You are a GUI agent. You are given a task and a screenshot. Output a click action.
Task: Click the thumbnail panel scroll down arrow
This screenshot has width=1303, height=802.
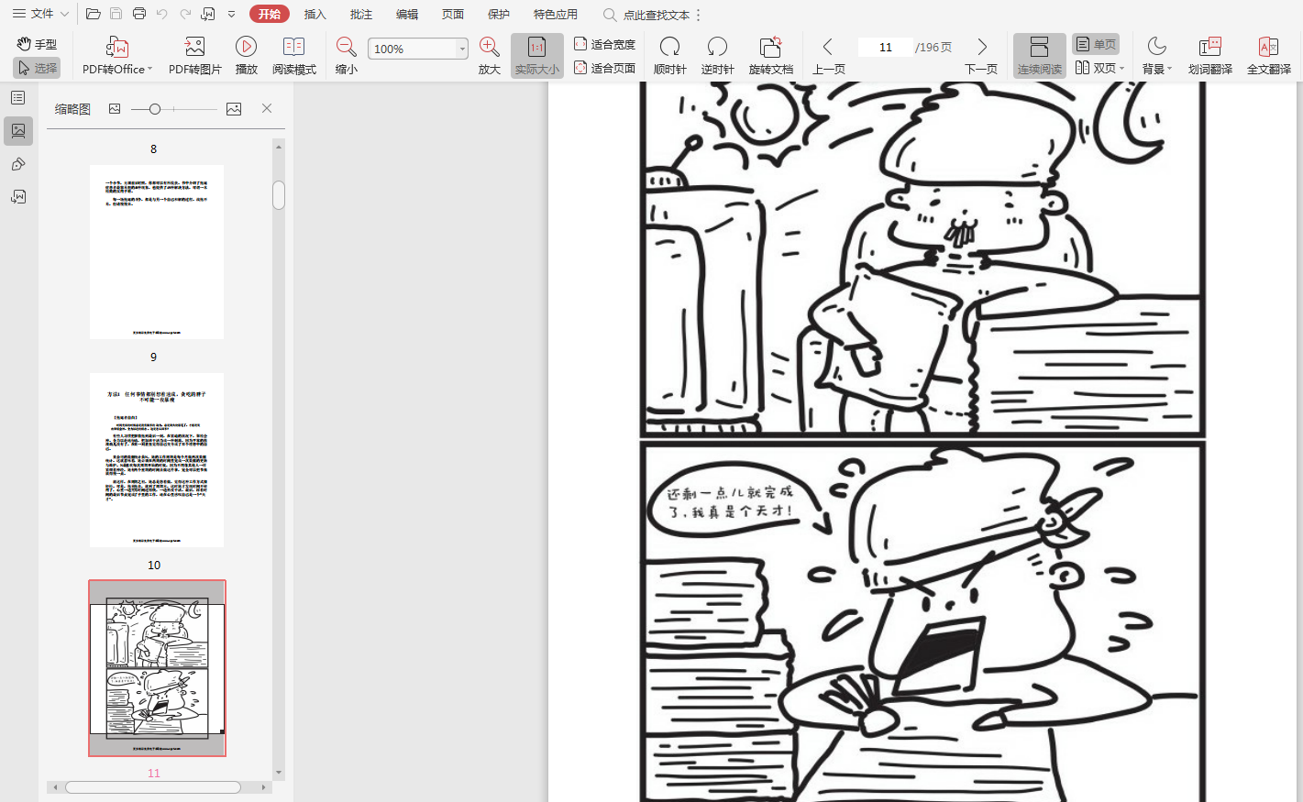(279, 773)
